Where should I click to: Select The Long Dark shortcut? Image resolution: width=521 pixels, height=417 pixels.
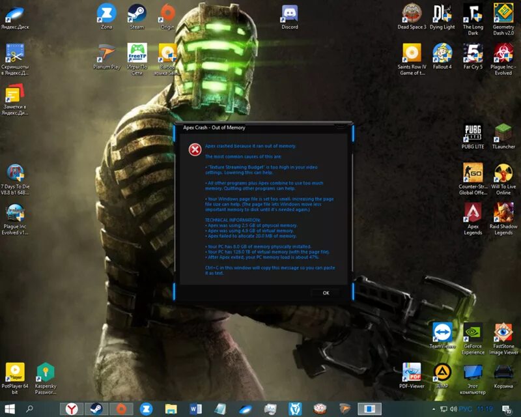click(x=473, y=20)
